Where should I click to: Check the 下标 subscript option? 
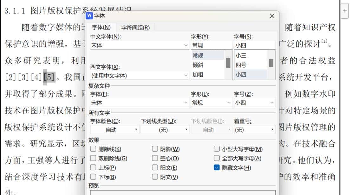pos(93,177)
